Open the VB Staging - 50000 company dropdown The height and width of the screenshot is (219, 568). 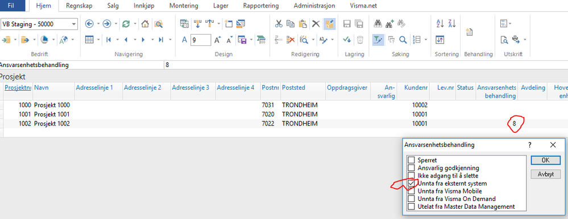pyautogui.click(x=74, y=24)
